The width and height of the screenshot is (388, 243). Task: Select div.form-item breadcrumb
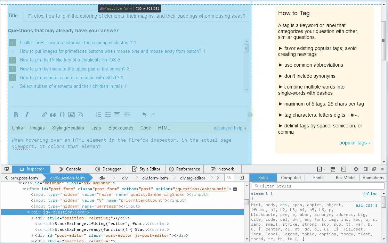point(155,178)
